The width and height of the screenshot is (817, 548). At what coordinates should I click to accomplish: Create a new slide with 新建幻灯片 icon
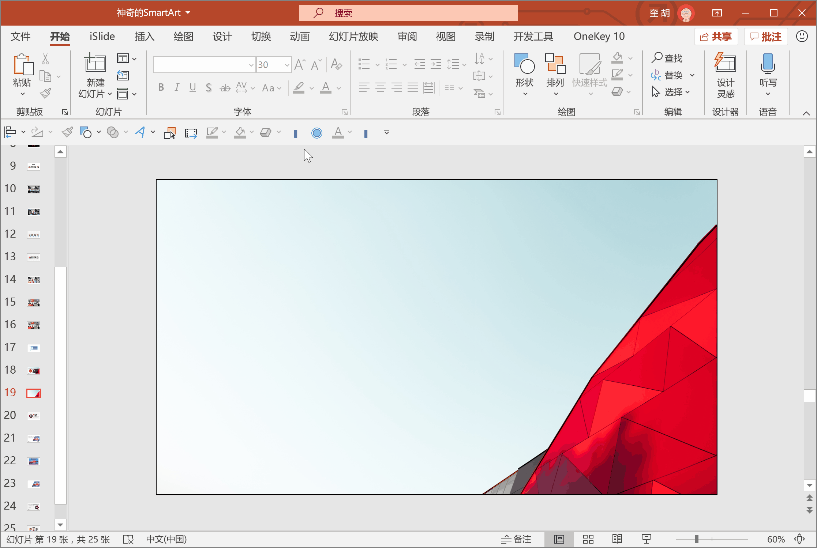click(x=95, y=63)
